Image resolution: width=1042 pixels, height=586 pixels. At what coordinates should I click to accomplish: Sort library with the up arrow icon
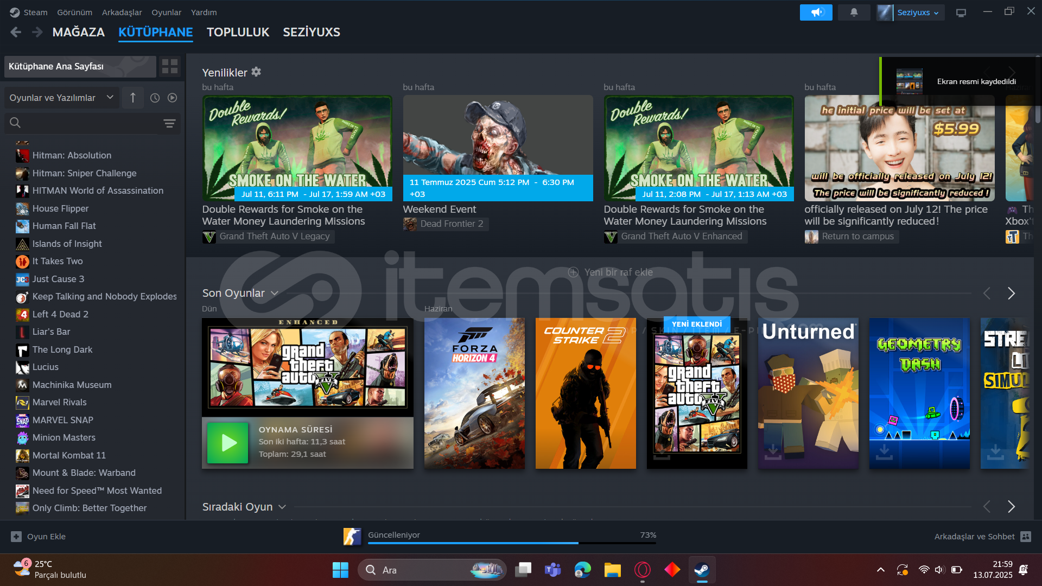point(132,98)
